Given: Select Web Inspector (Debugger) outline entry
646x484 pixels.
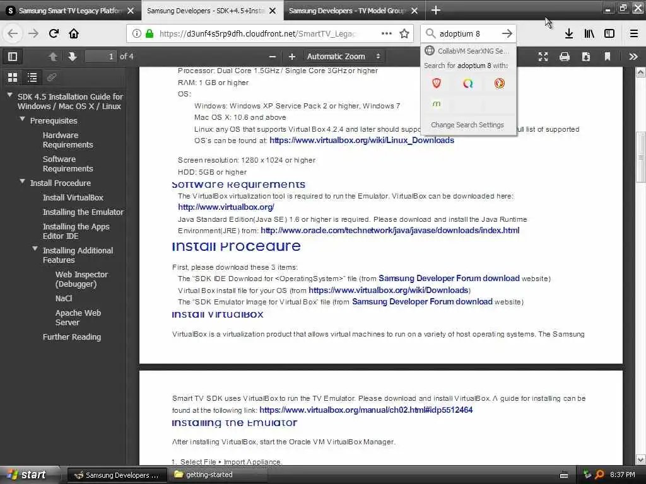Looking at the screenshot, I should coord(81,279).
